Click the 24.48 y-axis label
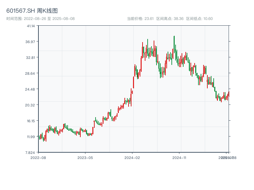The height and width of the screenshot is (190, 254). [x=31, y=89]
